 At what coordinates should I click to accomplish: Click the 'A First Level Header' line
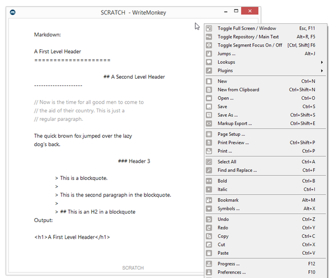[58, 52]
